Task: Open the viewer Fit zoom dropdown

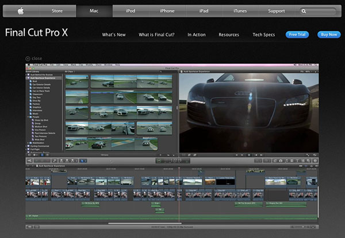Action: [306, 72]
